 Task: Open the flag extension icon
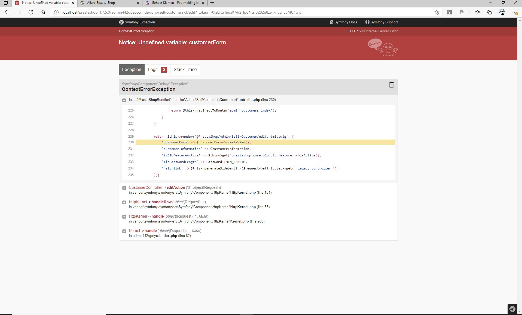tap(462, 12)
